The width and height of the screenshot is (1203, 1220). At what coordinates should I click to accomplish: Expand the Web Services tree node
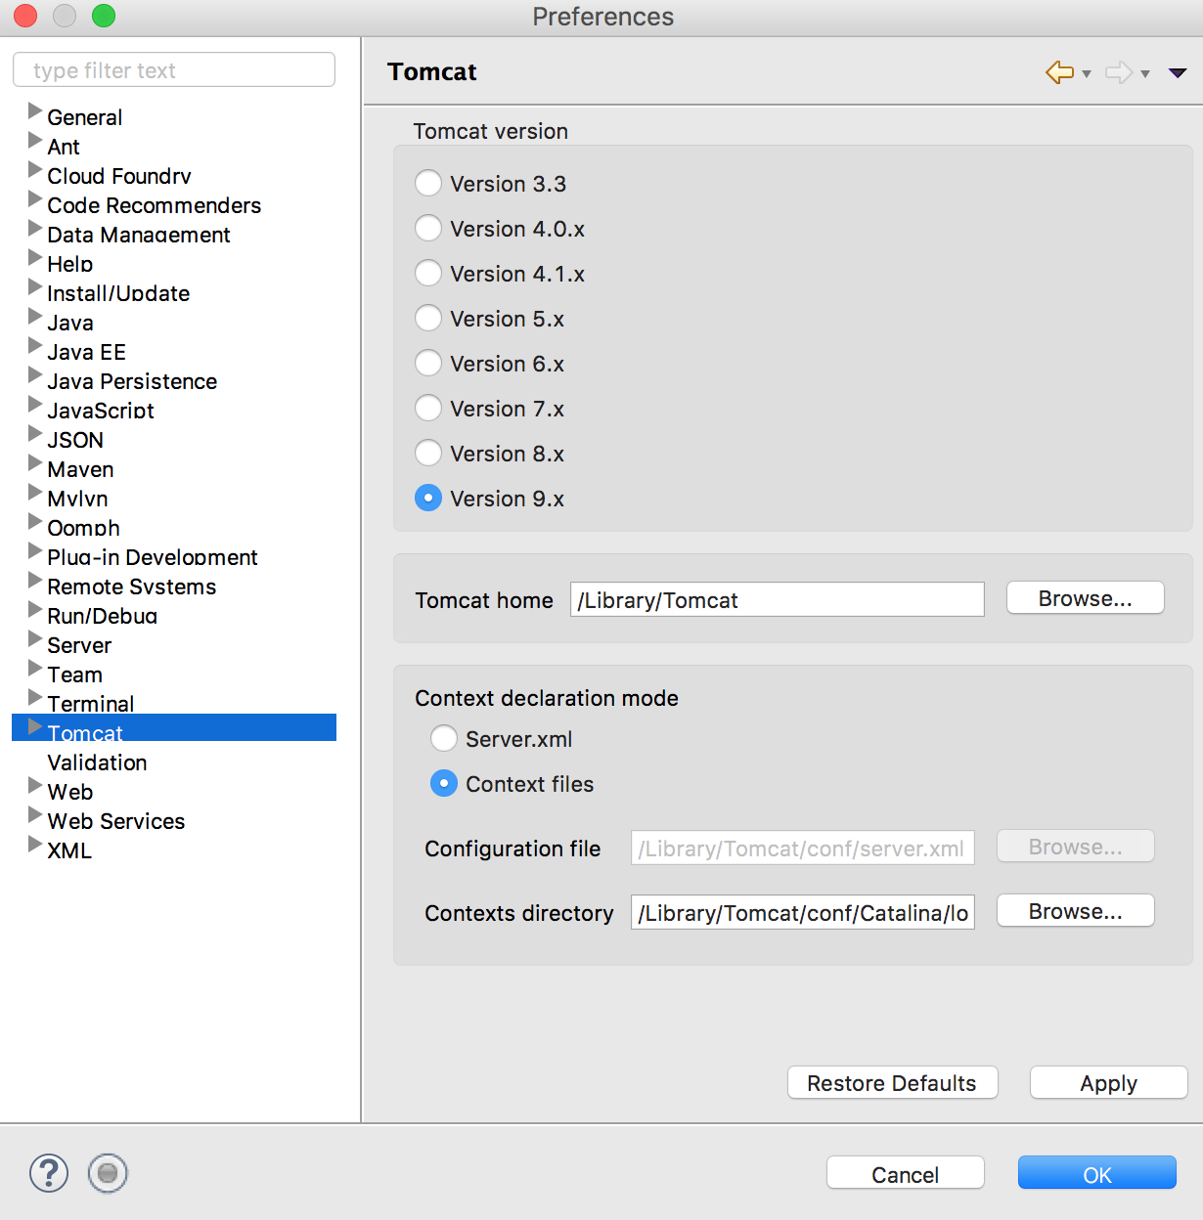coord(35,814)
